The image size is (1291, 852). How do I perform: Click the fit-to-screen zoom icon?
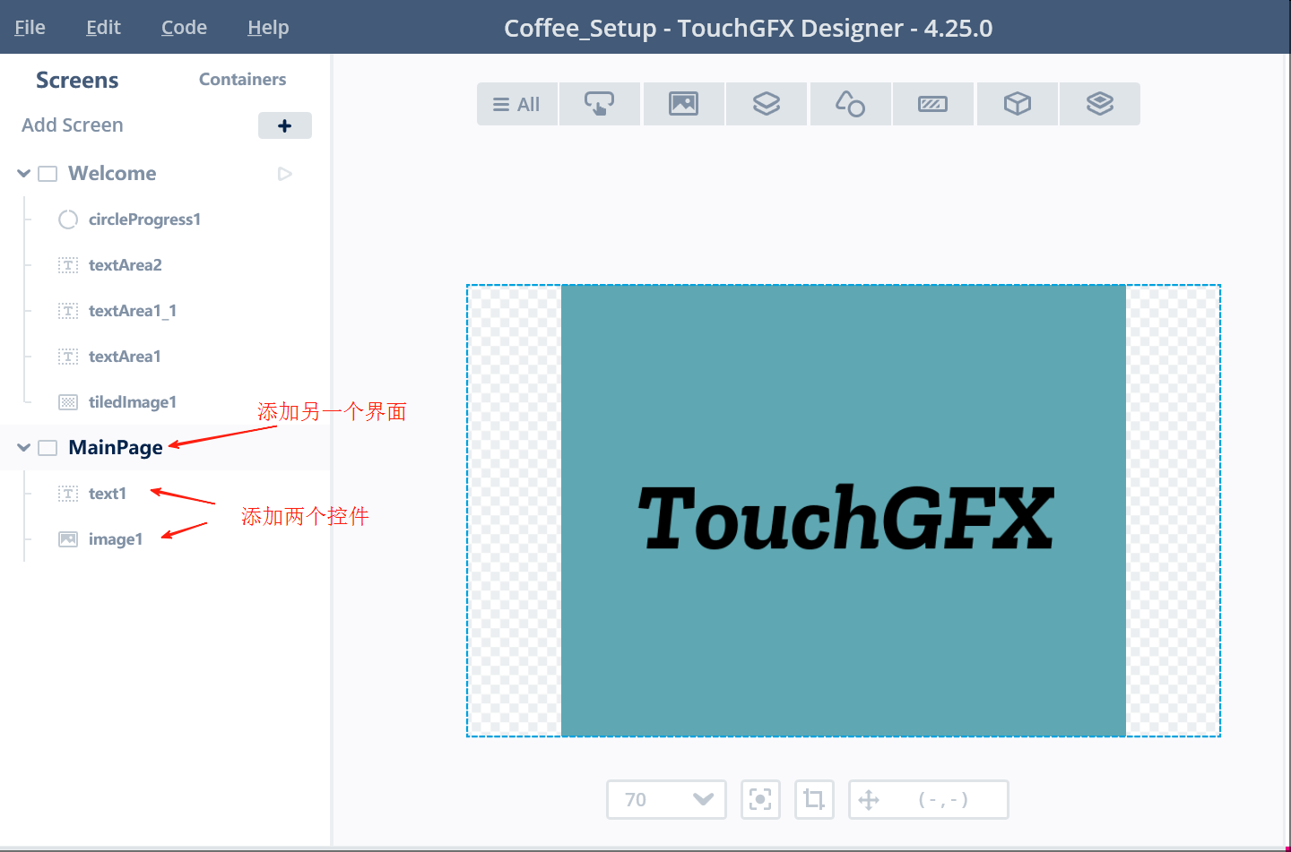[760, 799]
